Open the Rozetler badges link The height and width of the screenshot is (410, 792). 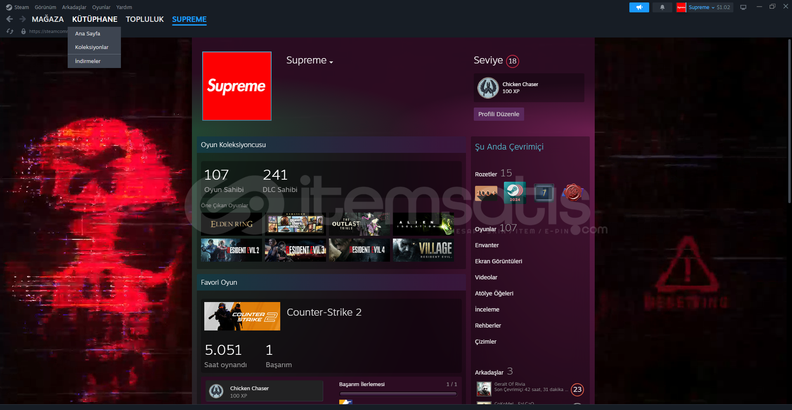(494, 173)
